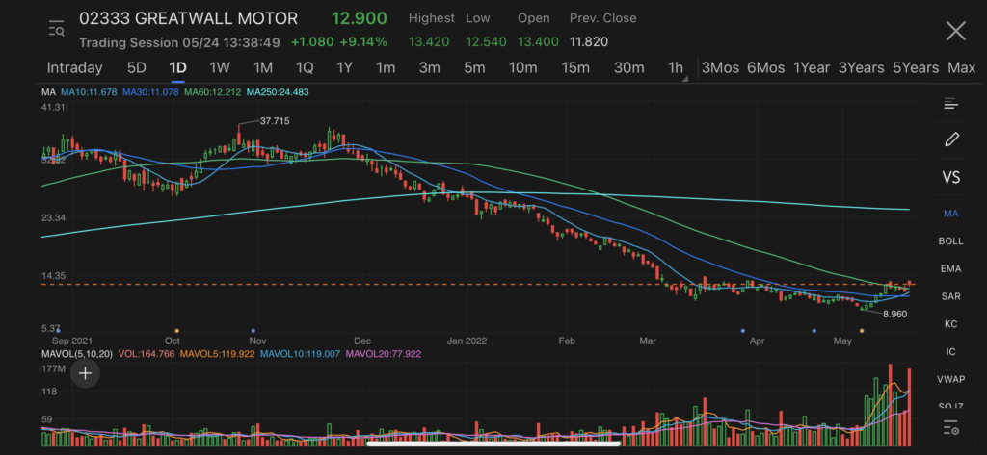Select the 10m minute tab

click(522, 68)
